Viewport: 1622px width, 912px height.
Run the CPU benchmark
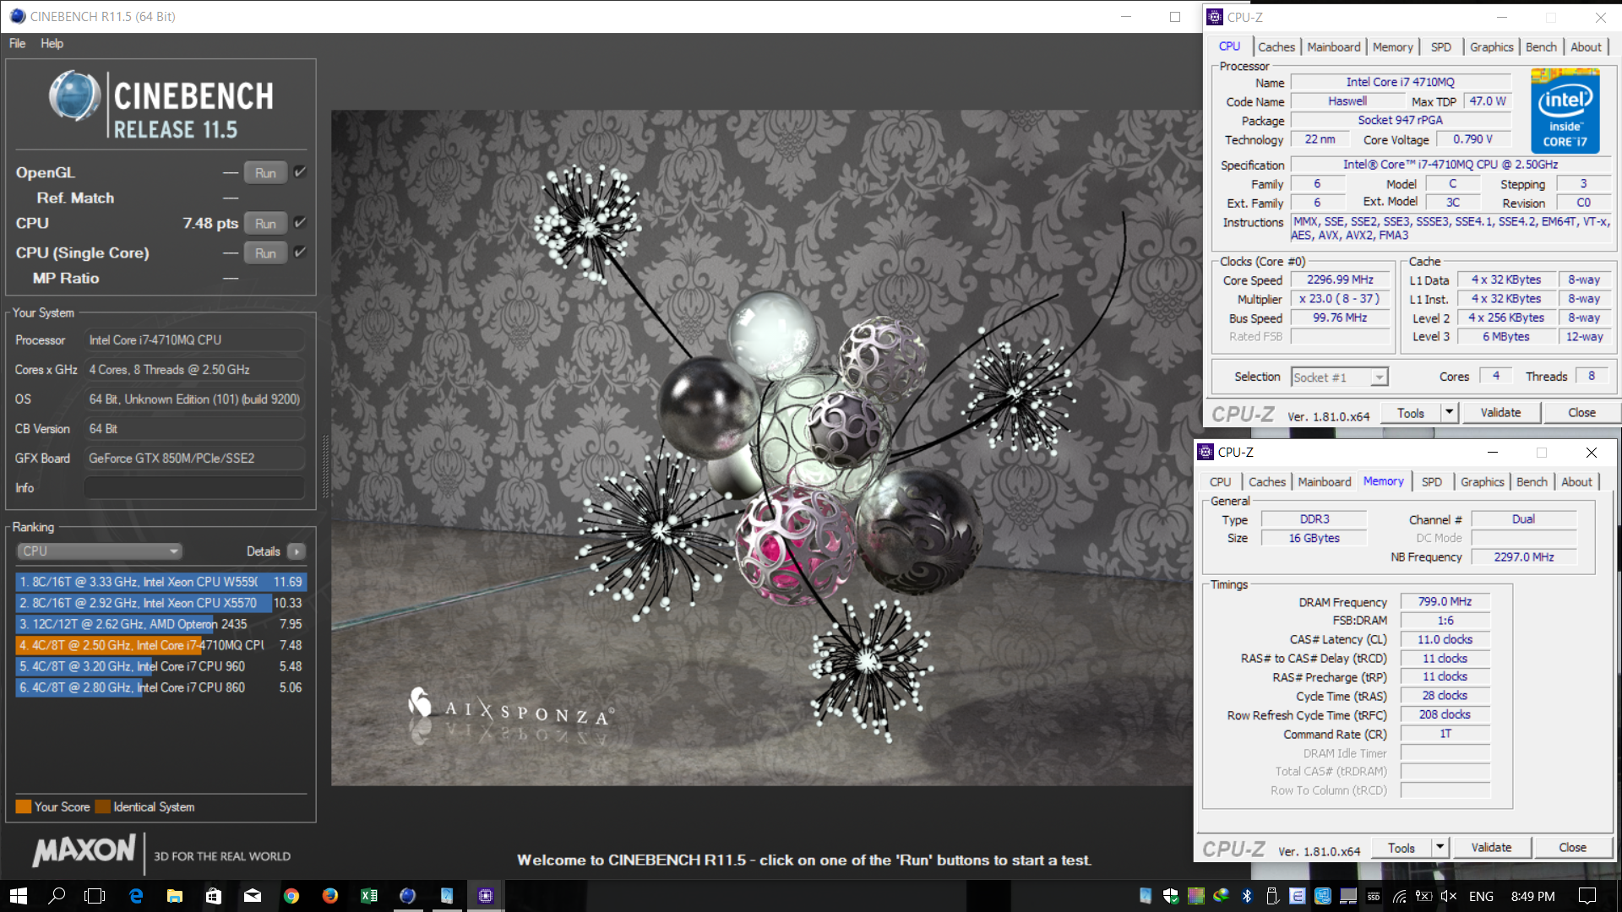point(265,223)
